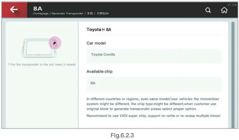This screenshot has width=239, height=140.
Task: Click the Toyota H 8A heading
Action: click(x=99, y=30)
